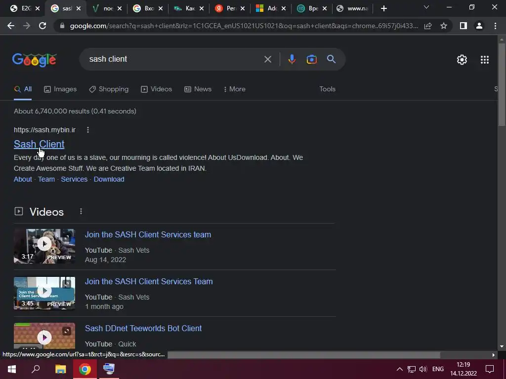Screen dimensions: 506x379
Task: Open the Windows notification center
Action: (x=490, y=369)
